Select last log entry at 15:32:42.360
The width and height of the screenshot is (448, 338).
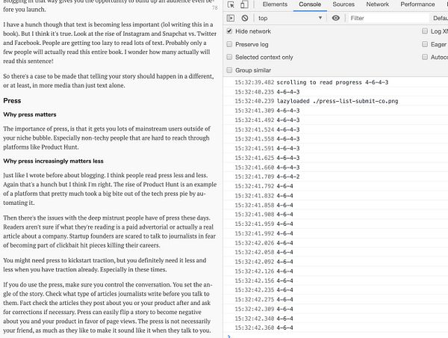click(x=335, y=328)
